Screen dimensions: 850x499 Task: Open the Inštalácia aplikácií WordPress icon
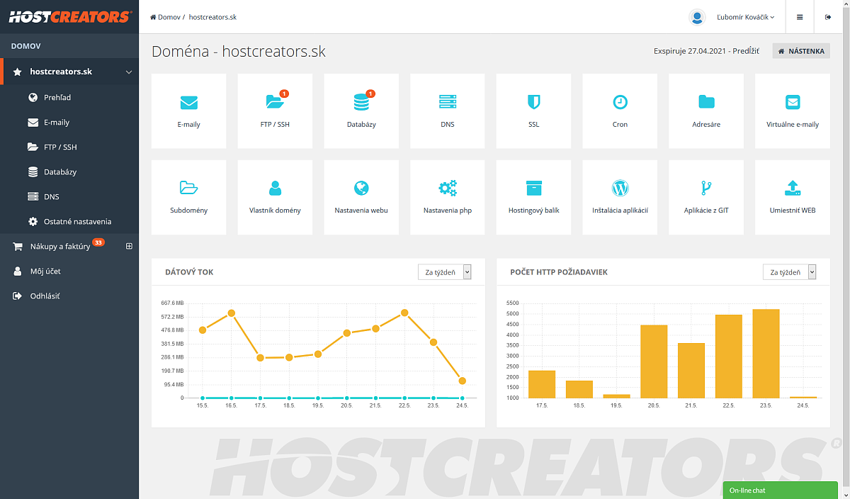(x=620, y=188)
